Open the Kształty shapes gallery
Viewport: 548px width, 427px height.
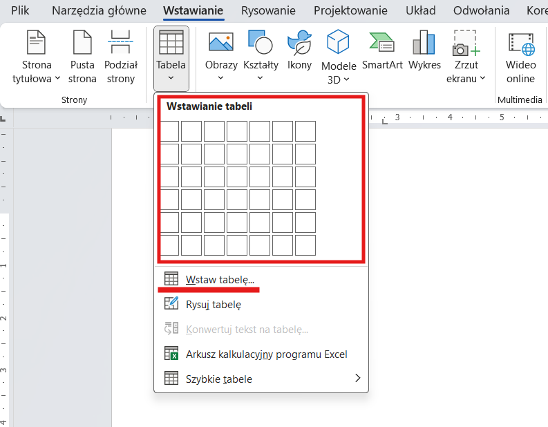[x=260, y=43]
